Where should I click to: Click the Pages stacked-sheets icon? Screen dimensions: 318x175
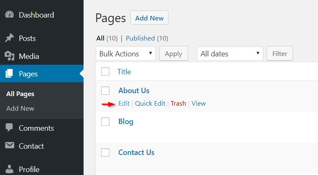(9, 74)
